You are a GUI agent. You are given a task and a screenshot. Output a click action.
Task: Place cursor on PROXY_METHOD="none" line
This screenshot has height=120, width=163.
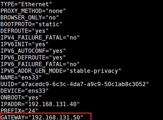33,11
